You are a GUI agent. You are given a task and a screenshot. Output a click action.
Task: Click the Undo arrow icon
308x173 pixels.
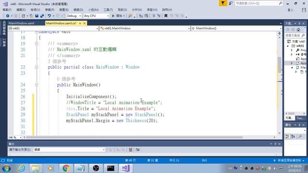point(49,16)
